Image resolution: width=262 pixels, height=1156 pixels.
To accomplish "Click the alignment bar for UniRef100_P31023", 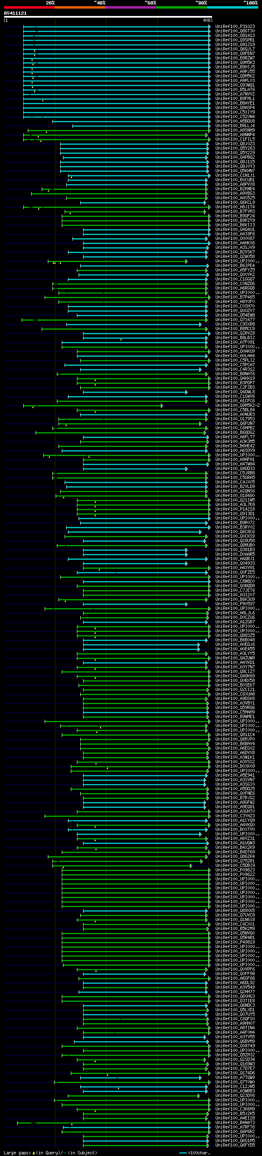I will pyautogui.click(x=117, y=27).
